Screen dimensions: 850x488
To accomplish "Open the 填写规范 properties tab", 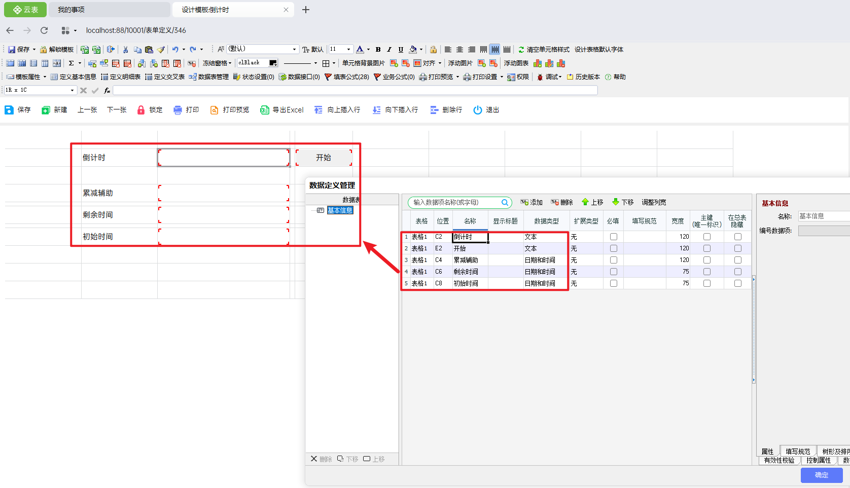I will tap(797, 451).
